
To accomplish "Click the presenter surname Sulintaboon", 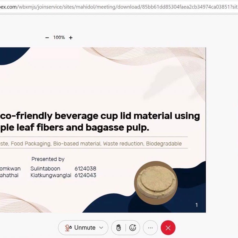I will pos(45,169).
